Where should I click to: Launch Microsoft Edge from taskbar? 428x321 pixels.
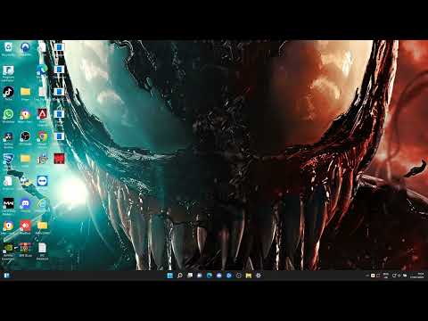(x=210, y=276)
